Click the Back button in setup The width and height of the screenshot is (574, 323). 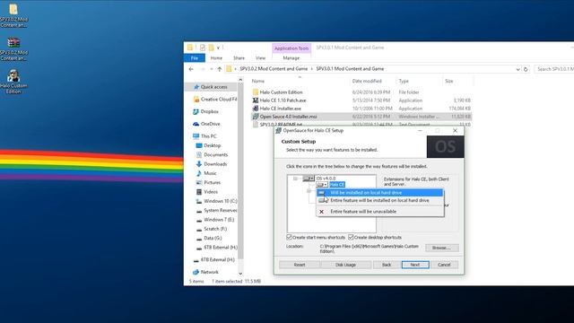click(387, 265)
